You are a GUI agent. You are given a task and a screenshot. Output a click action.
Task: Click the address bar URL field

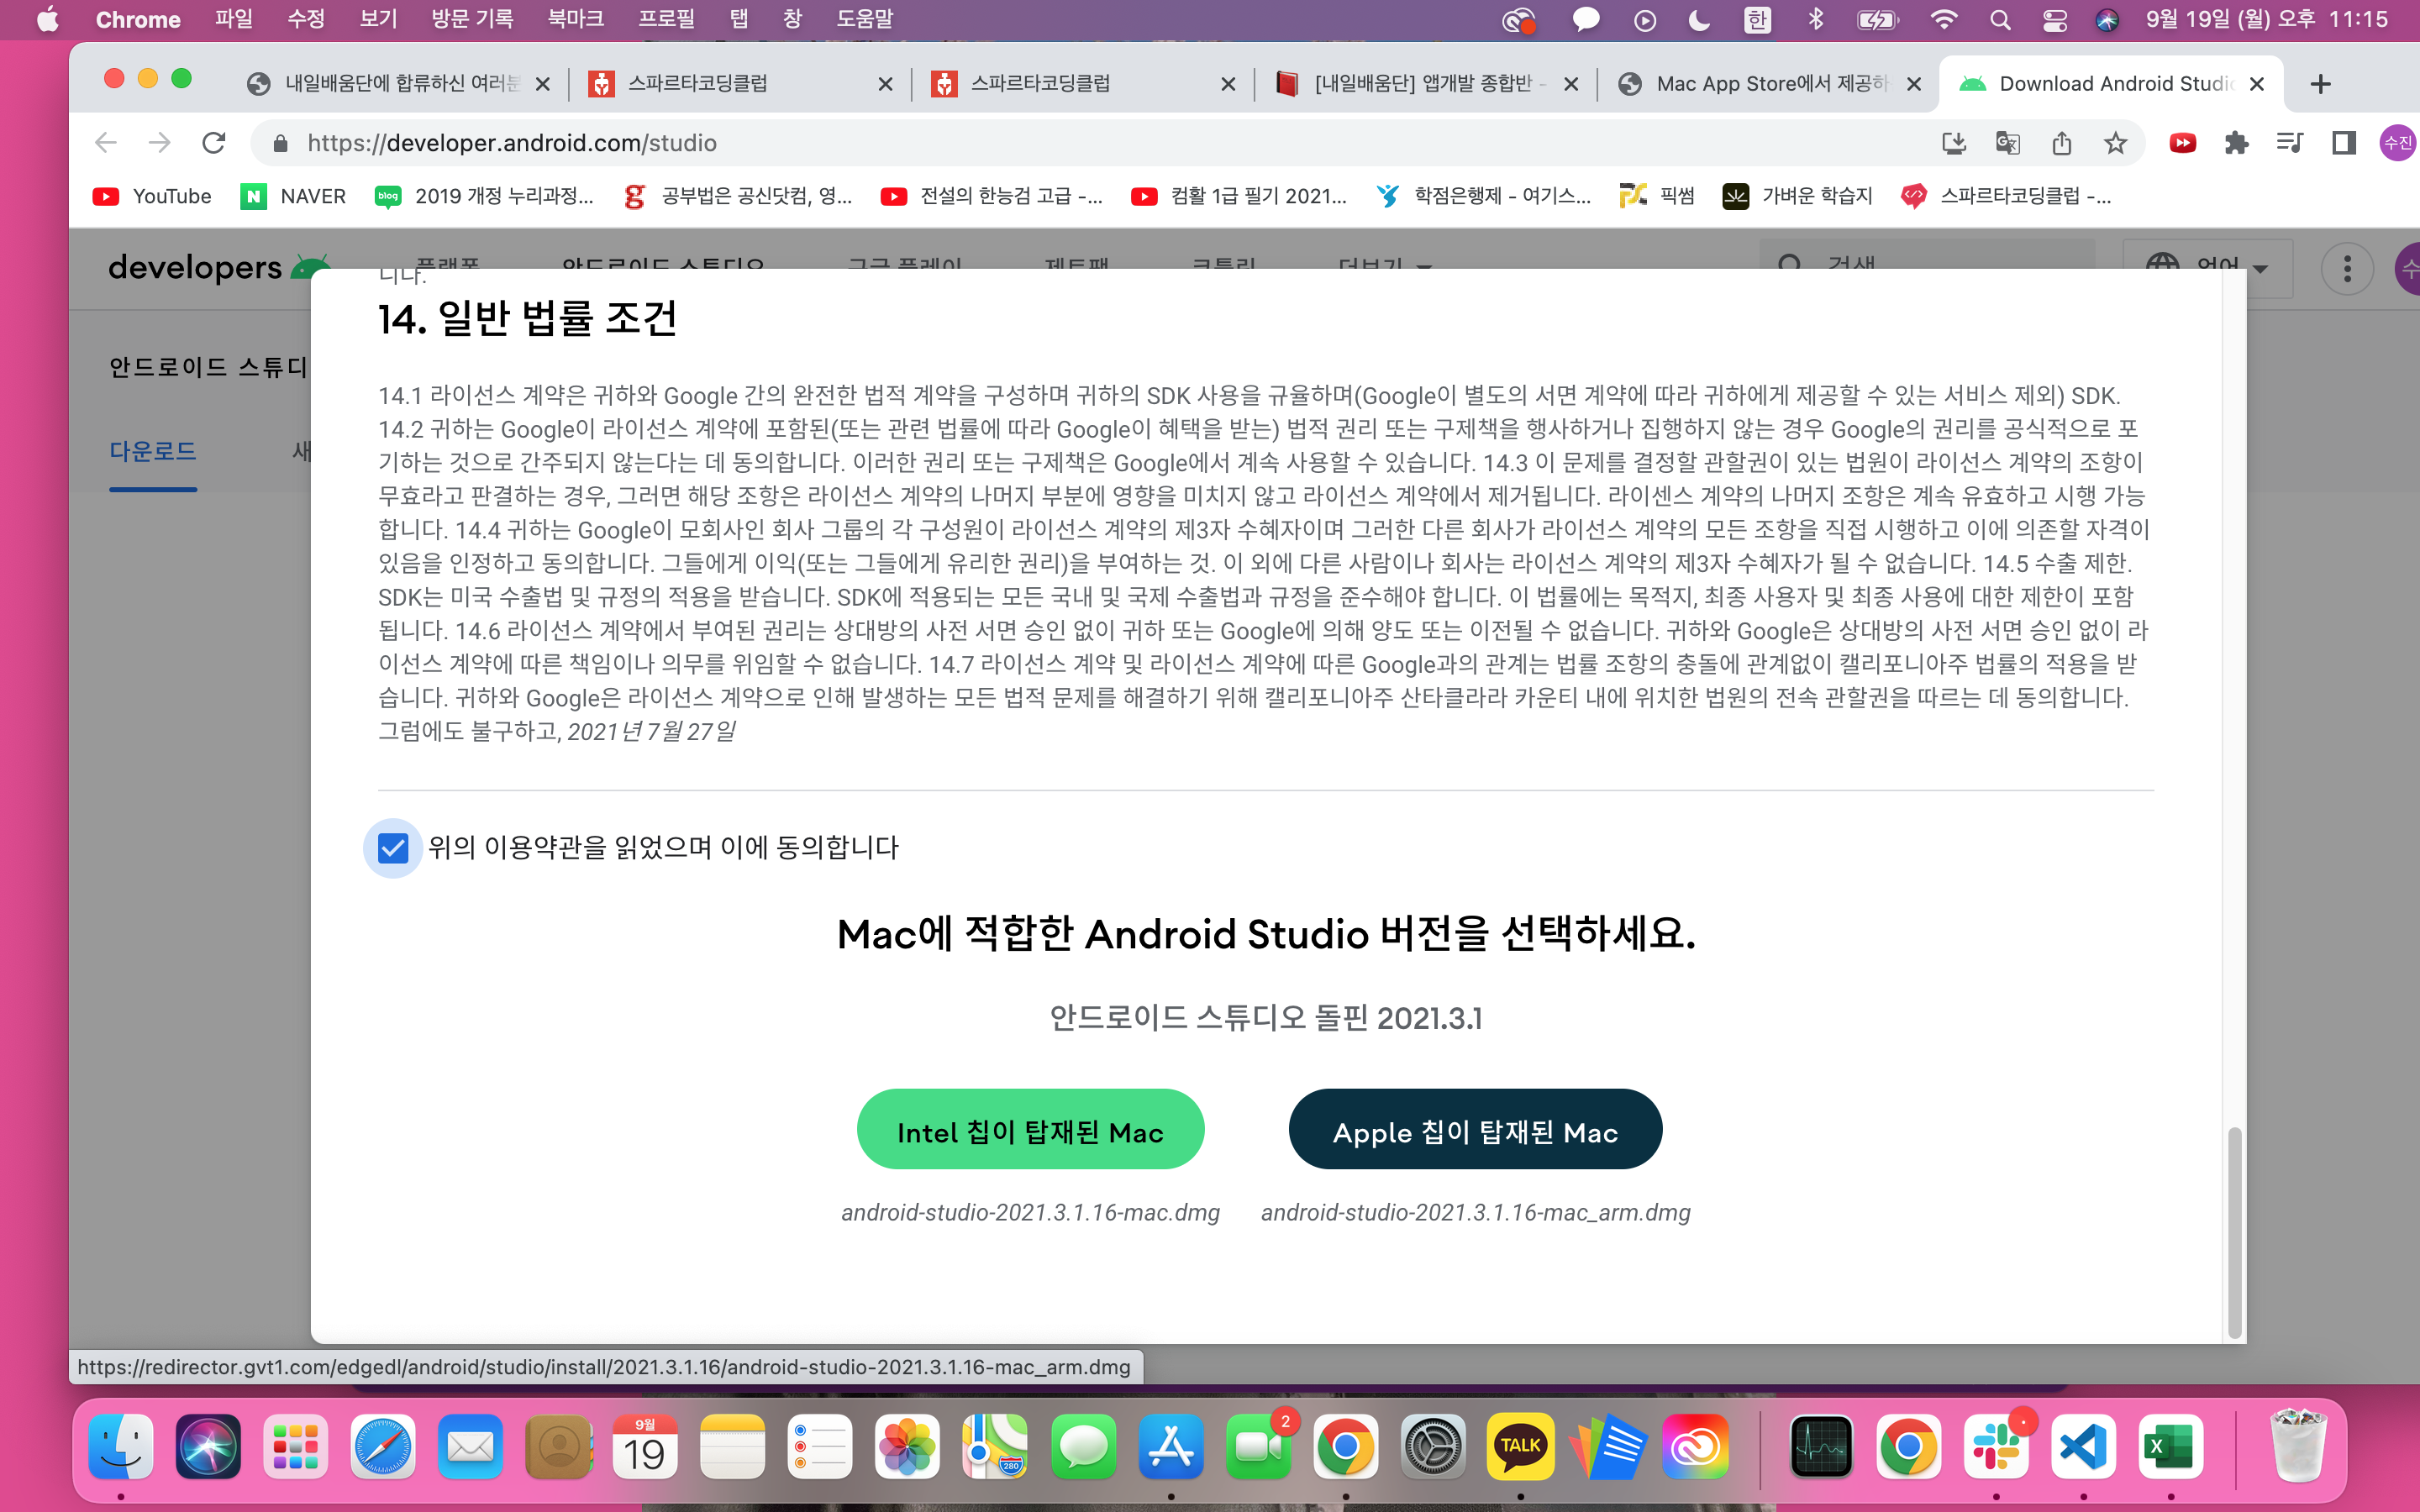1100,143
